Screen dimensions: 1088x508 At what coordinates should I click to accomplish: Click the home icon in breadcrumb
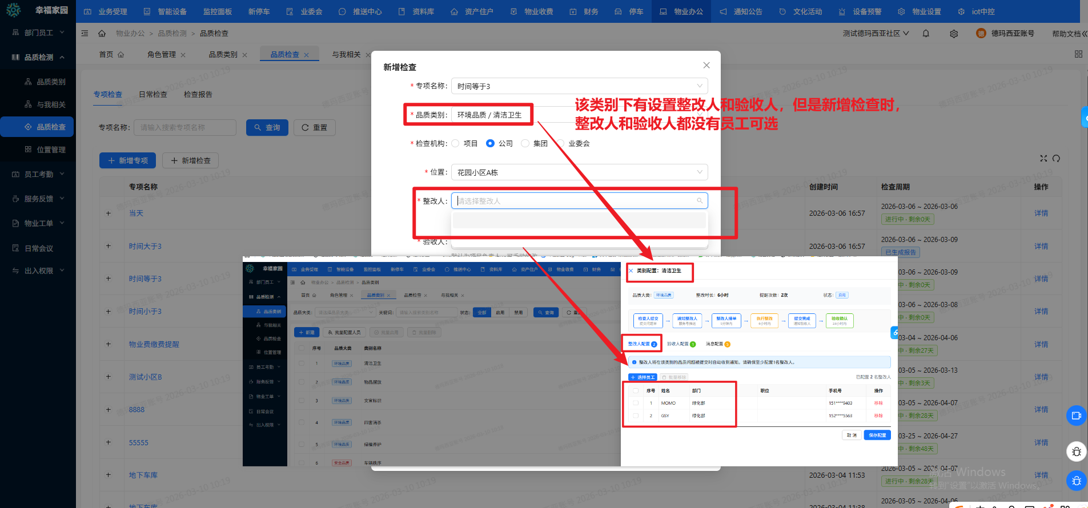tap(102, 33)
